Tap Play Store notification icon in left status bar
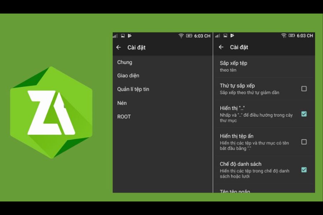Viewport: 323px width, 215px height. tap(130, 36)
